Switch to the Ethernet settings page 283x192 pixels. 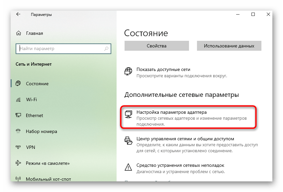(x=35, y=115)
